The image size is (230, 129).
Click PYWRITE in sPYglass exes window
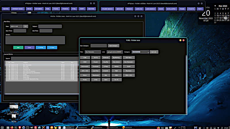(x=65, y=9)
